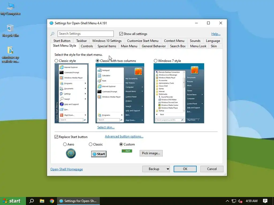Image resolution: width=274 pixels, height=205 pixels.
Task: Visit the Open-Shell Homepage link
Action: [67, 169]
